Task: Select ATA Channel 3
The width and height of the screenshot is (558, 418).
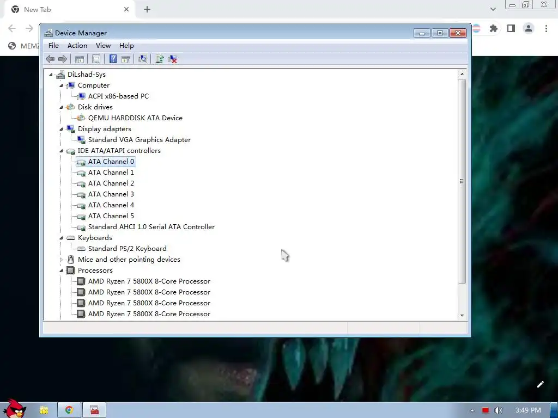Action: [111, 194]
